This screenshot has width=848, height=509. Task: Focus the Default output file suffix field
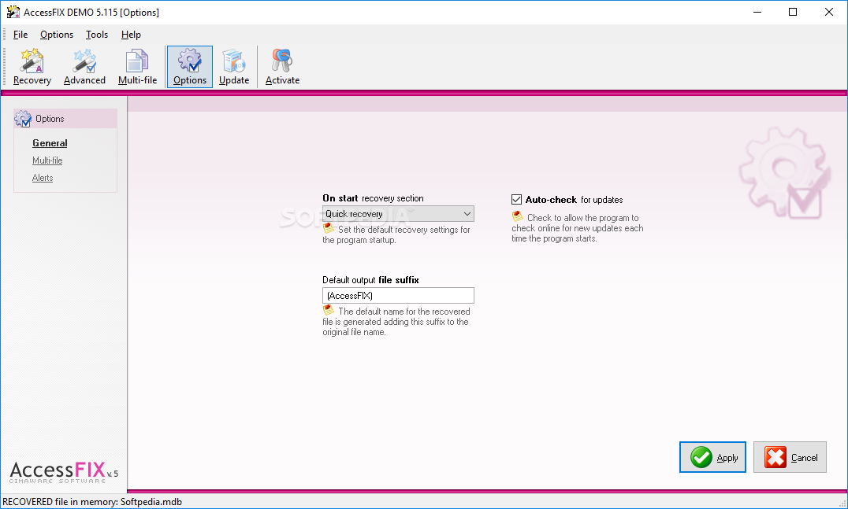click(398, 295)
